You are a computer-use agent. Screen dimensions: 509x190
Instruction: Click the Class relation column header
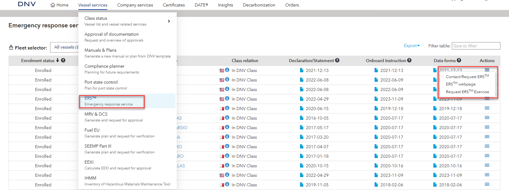[x=245, y=61]
